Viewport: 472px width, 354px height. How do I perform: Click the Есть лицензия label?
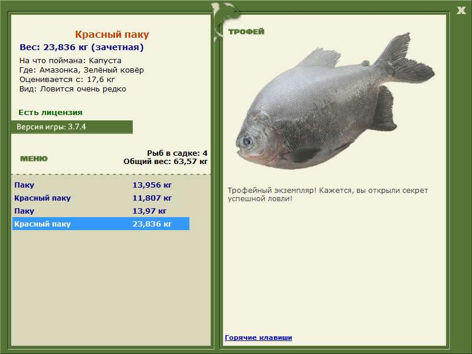(x=51, y=113)
